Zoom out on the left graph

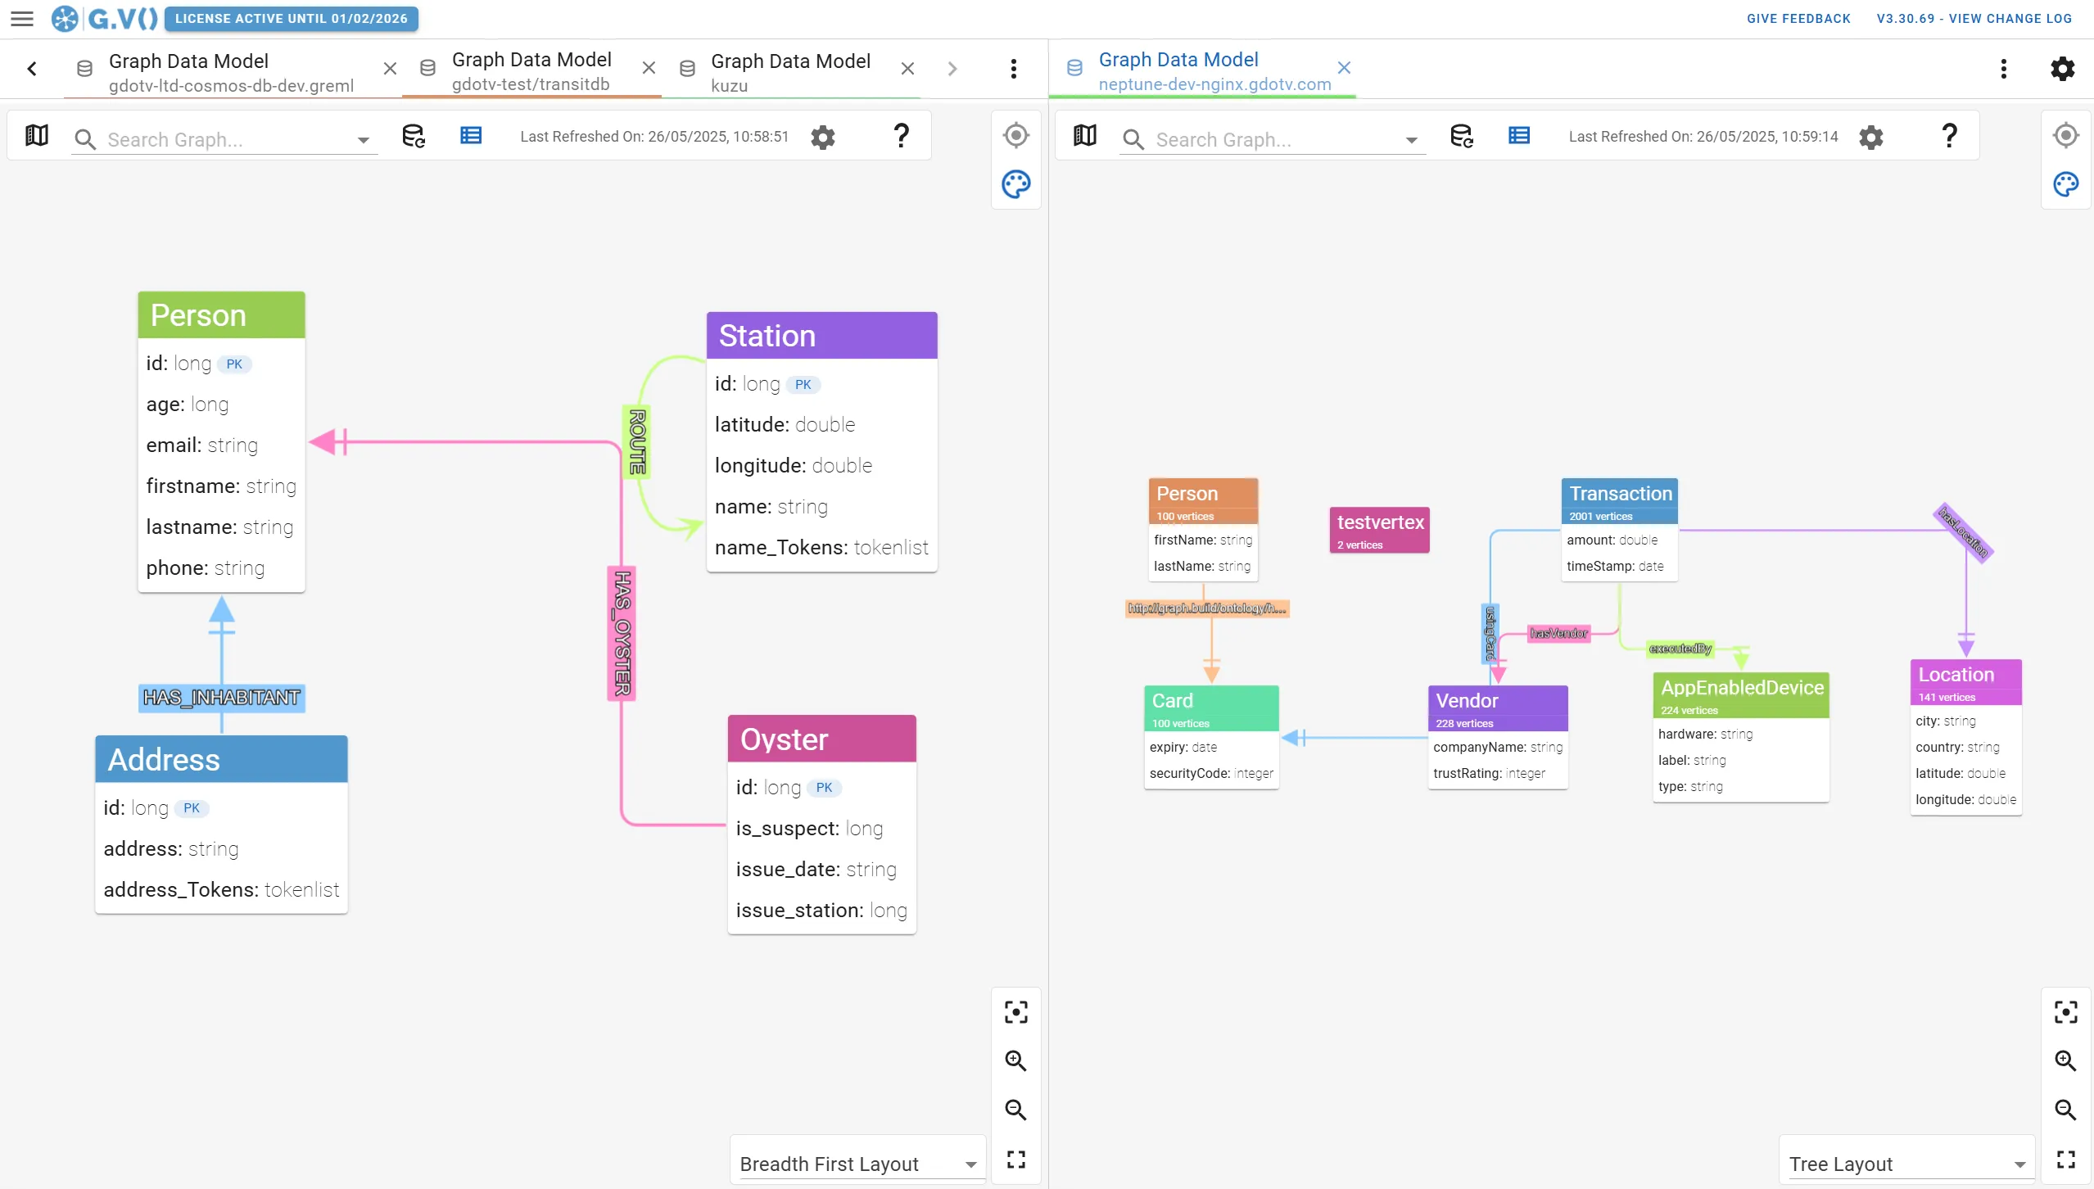[1016, 1110]
